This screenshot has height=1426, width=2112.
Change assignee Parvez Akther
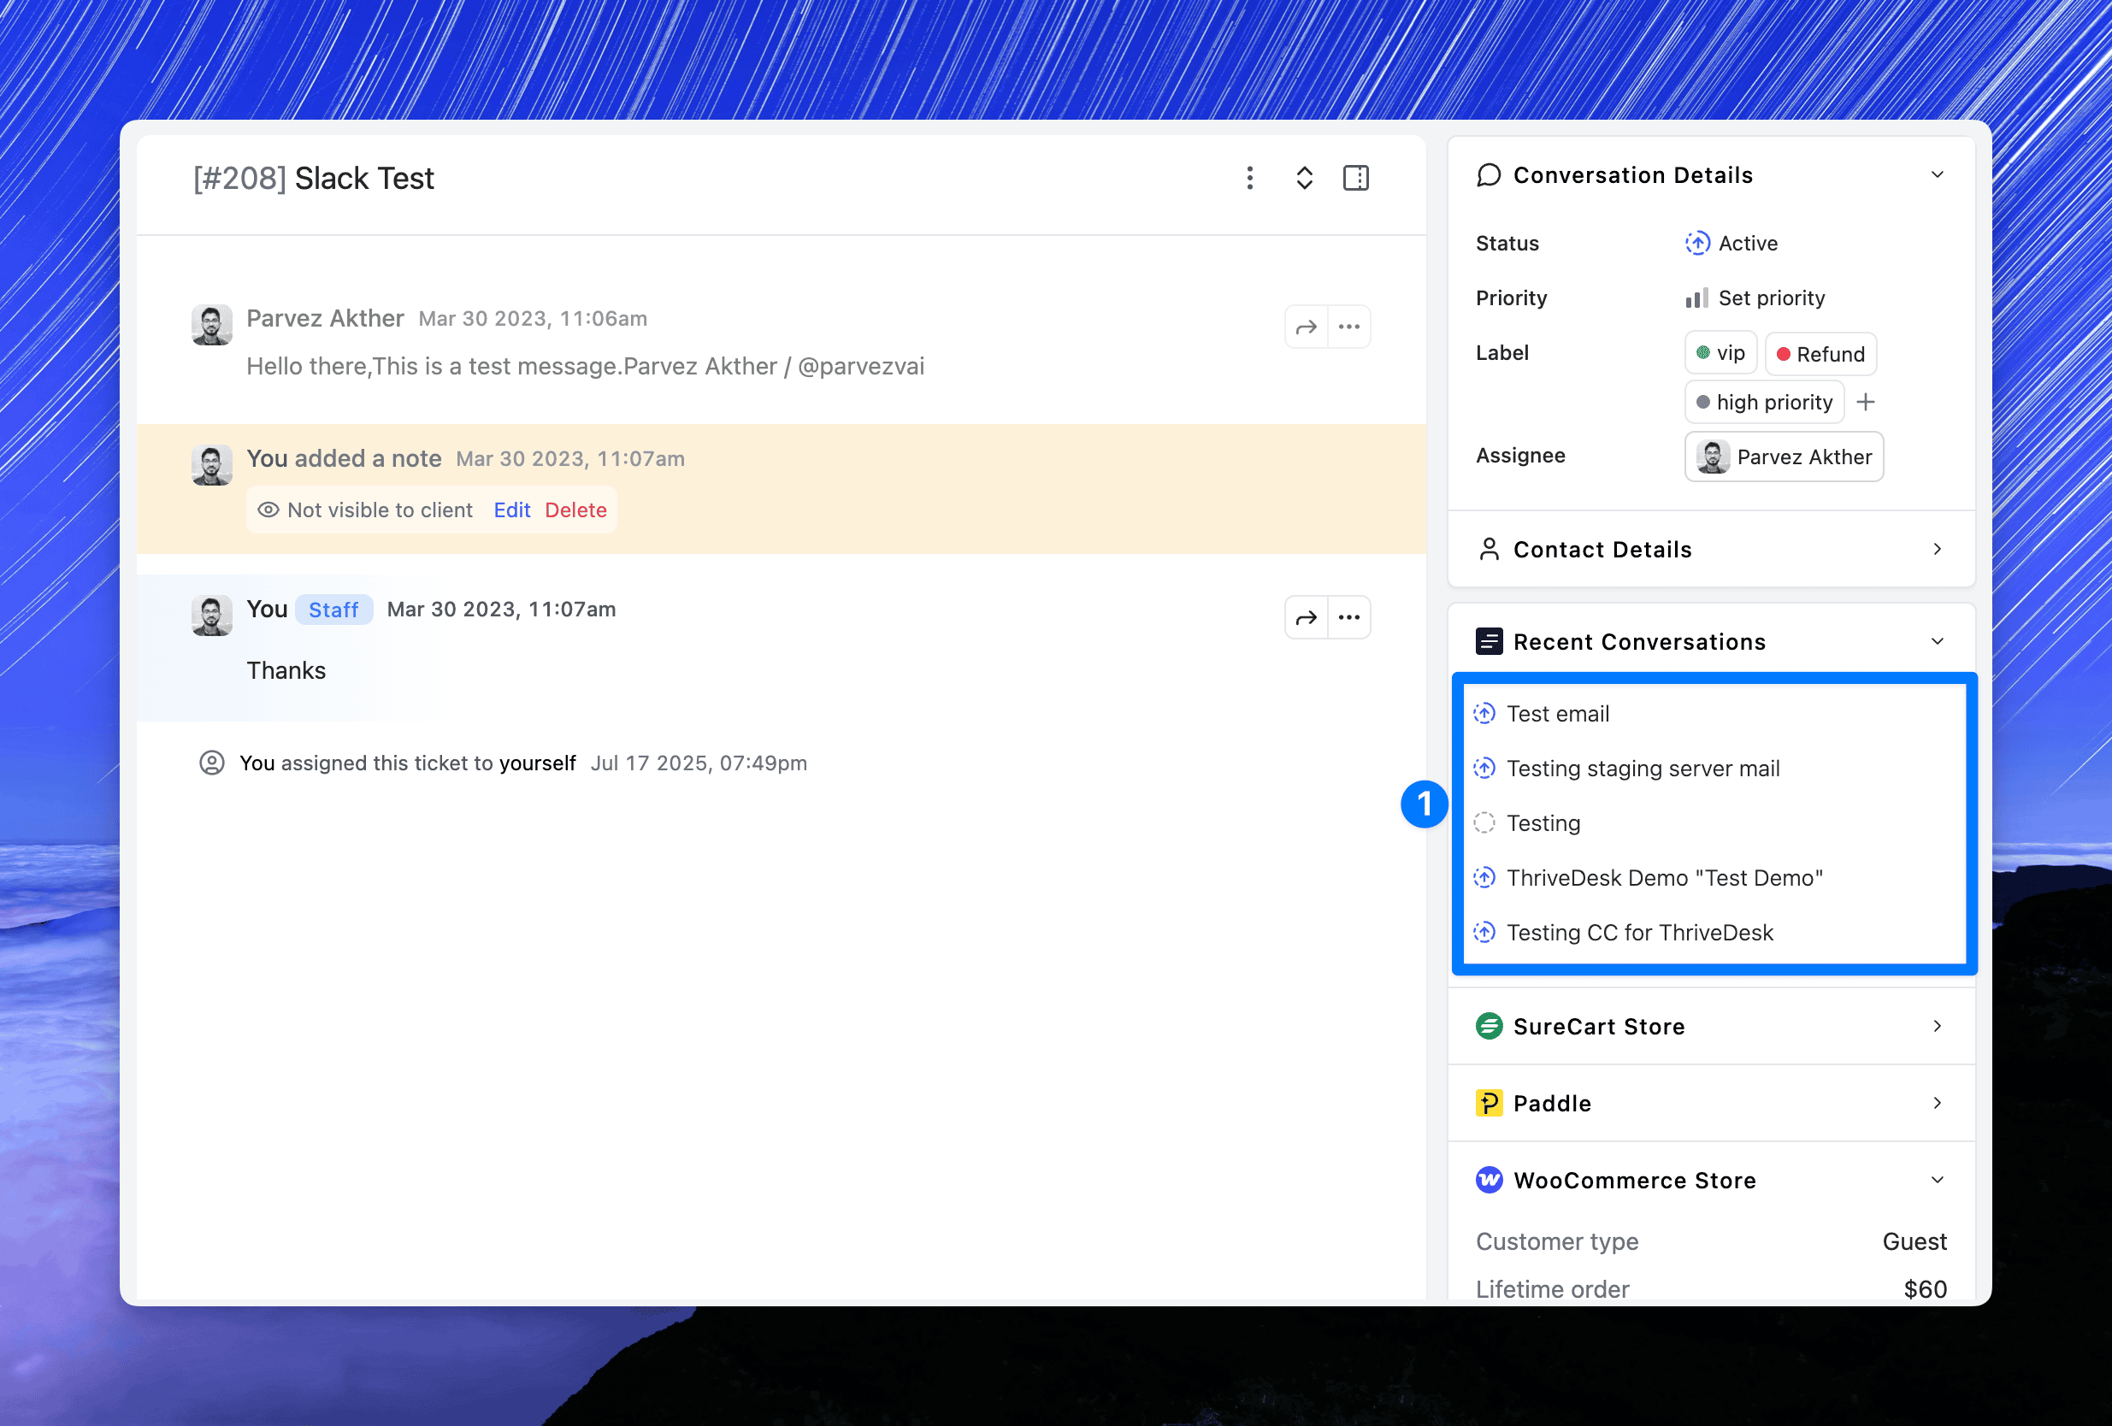click(1784, 457)
